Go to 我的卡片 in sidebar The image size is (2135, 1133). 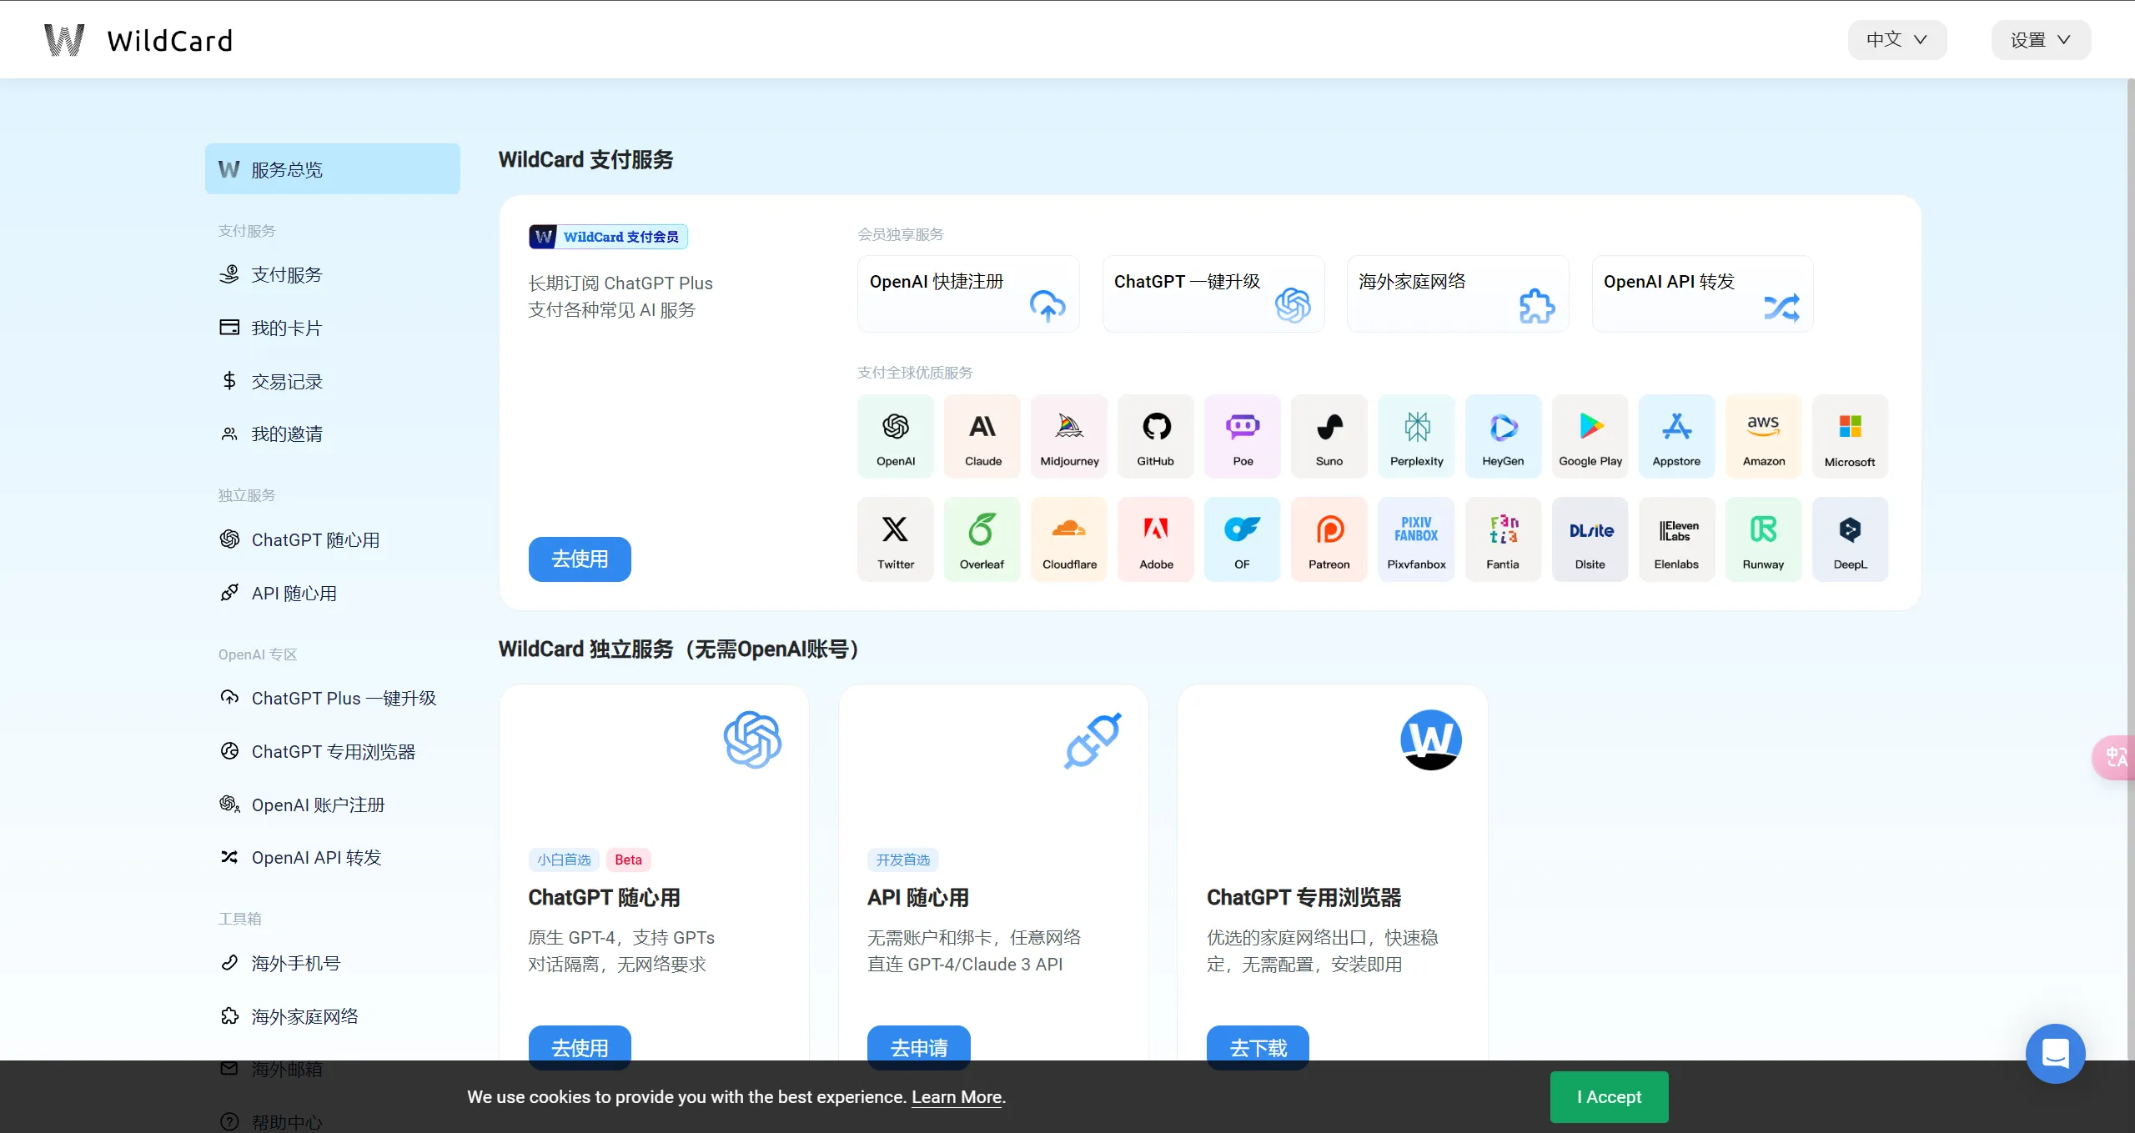pos(333,328)
